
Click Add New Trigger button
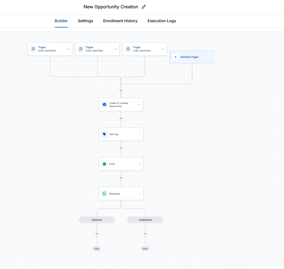point(192,57)
